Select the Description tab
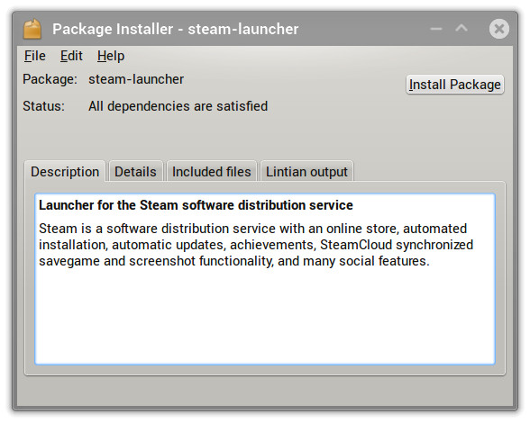Image resolution: width=530 pixels, height=423 pixels. tap(65, 172)
